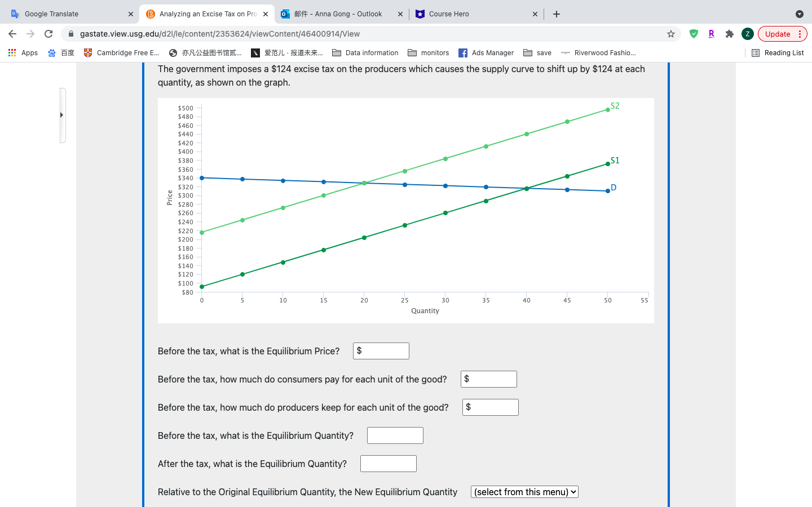812x507 pixels.
Task: Click the back navigation arrow
Action: [x=12, y=34]
